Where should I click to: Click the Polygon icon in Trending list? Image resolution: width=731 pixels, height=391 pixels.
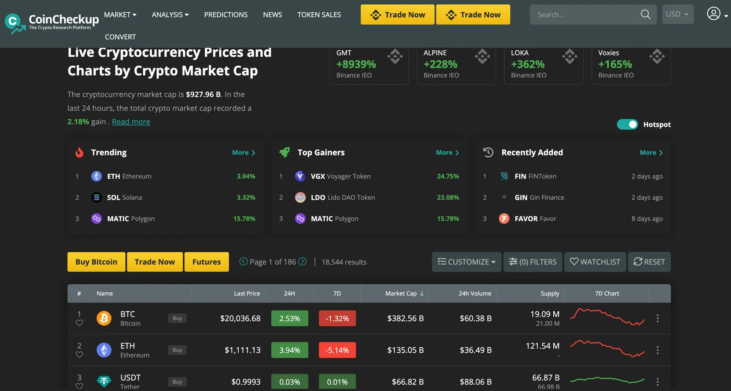tap(96, 219)
